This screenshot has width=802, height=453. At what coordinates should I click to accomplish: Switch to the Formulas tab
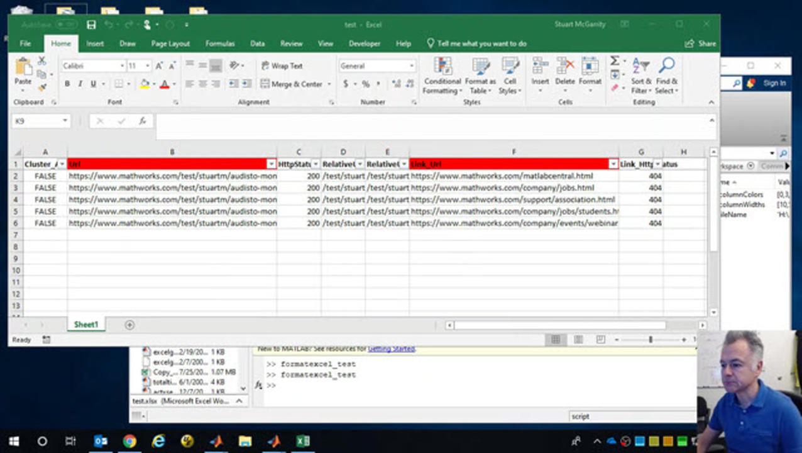click(x=220, y=43)
